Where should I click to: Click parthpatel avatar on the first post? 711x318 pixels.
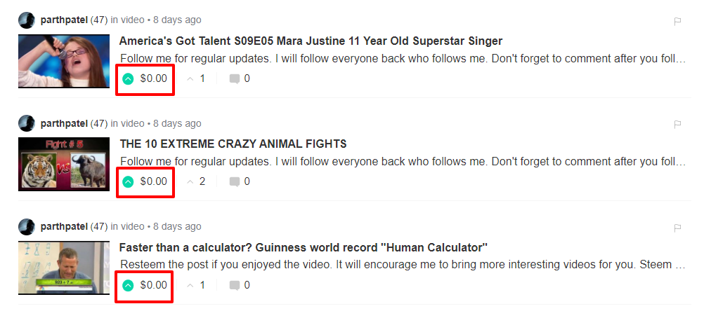(27, 20)
